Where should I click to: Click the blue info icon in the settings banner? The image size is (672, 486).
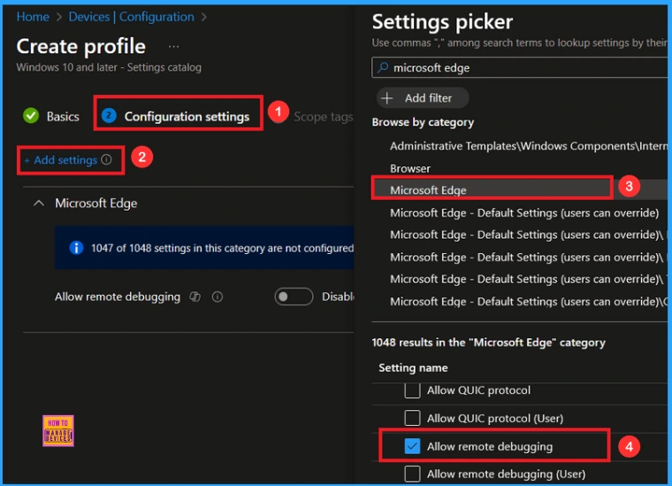pos(76,248)
